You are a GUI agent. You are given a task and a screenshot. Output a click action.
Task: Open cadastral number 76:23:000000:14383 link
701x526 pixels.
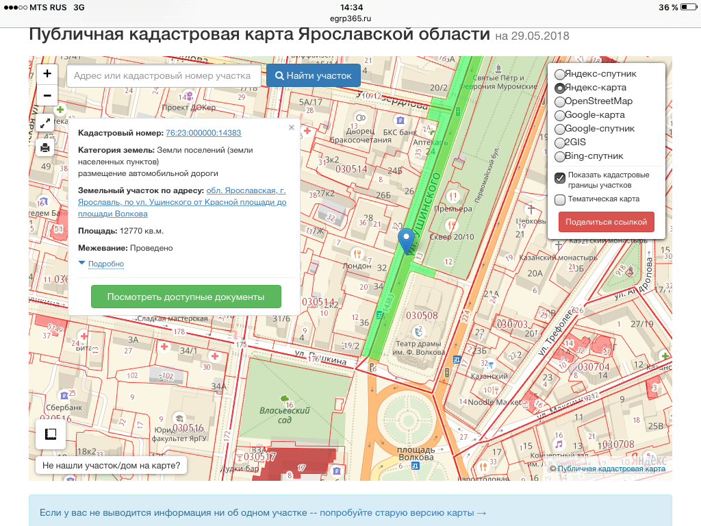click(203, 133)
